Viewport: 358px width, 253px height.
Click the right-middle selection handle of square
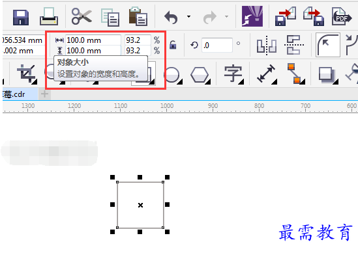click(167, 204)
